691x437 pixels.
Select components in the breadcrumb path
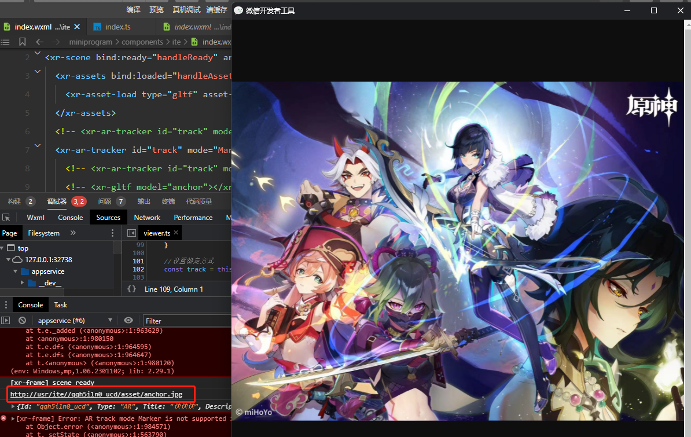pyautogui.click(x=142, y=42)
